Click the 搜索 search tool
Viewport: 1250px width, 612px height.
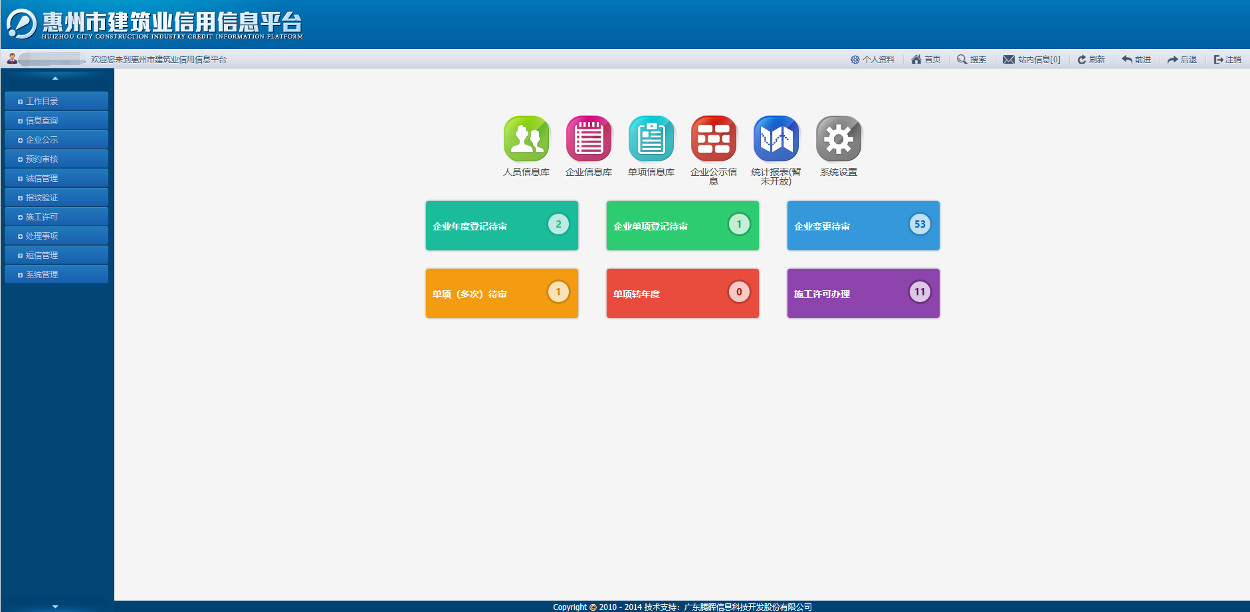point(972,59)
